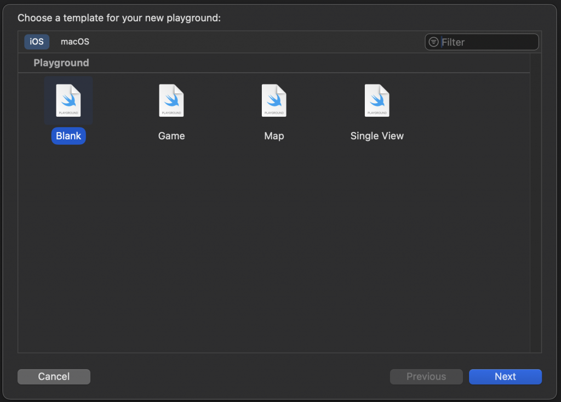561x402 pixels.
Task: Select the Single View playground icon
Action: click(377, 101)
